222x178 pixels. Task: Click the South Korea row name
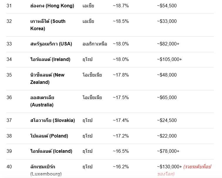coord(48,25)
